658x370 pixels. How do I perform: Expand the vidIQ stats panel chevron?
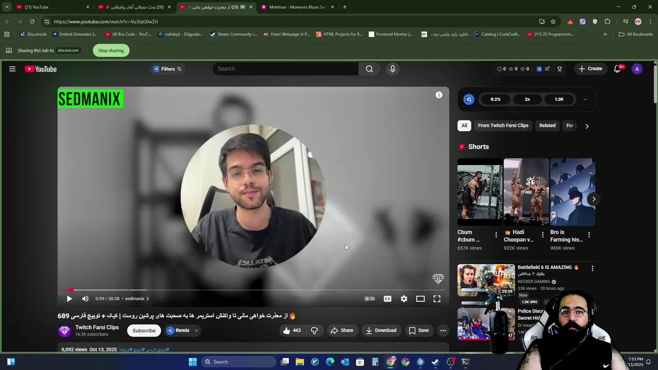click(x=585, y=99)
